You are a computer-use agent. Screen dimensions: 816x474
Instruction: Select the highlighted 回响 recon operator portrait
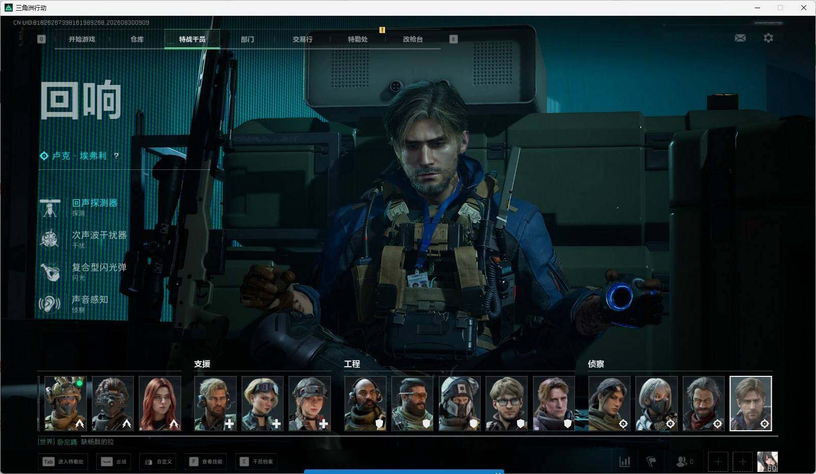pyautogui.click(x=751, y=404)
